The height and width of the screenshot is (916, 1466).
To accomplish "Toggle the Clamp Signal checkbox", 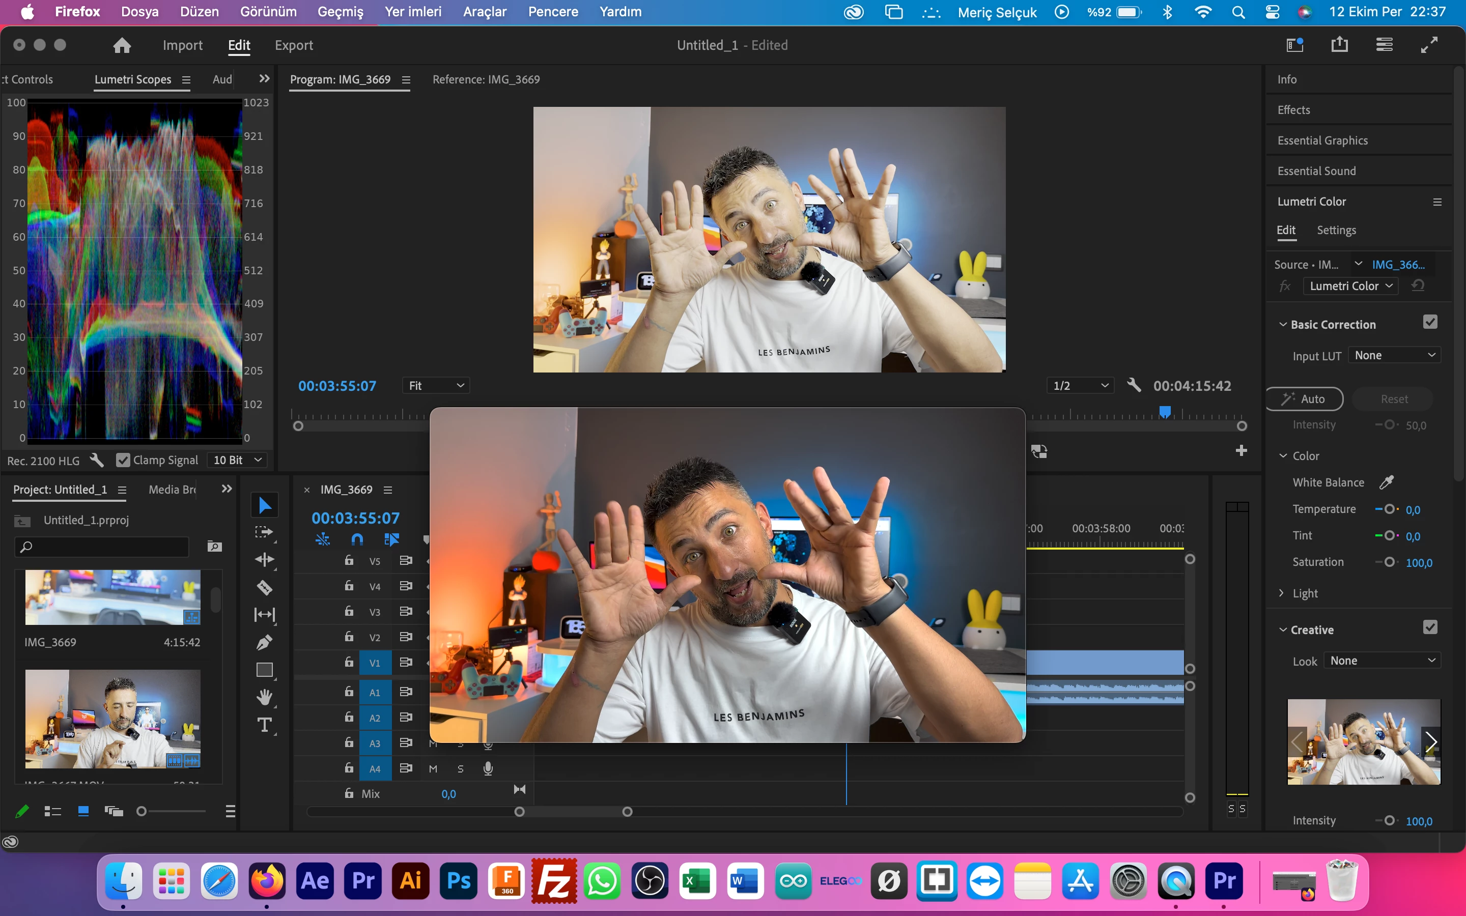I will [x=123, y=461].
